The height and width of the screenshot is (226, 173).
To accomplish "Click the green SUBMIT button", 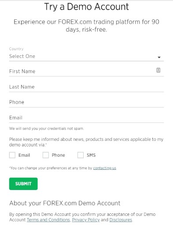I will pos(23,184).
